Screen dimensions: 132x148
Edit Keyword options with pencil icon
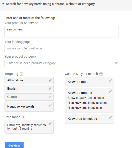[110, 91]
